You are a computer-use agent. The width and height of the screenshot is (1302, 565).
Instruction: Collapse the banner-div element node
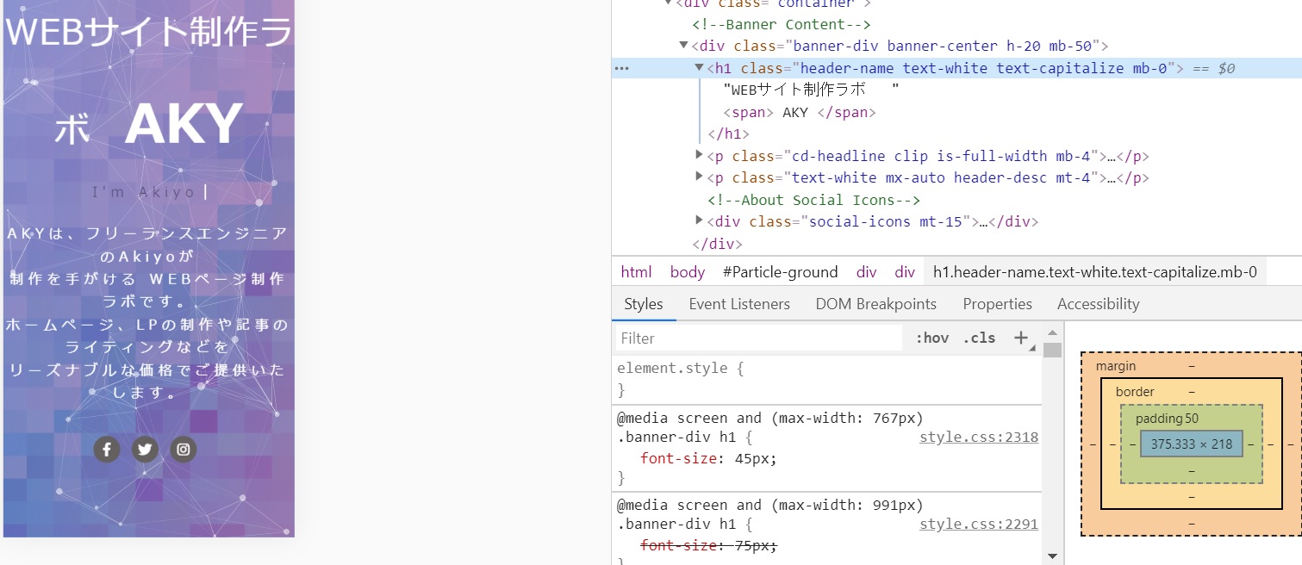pos(683,46)
